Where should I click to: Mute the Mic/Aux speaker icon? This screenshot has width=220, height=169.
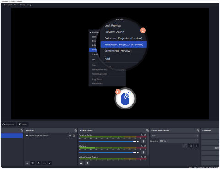138,153
